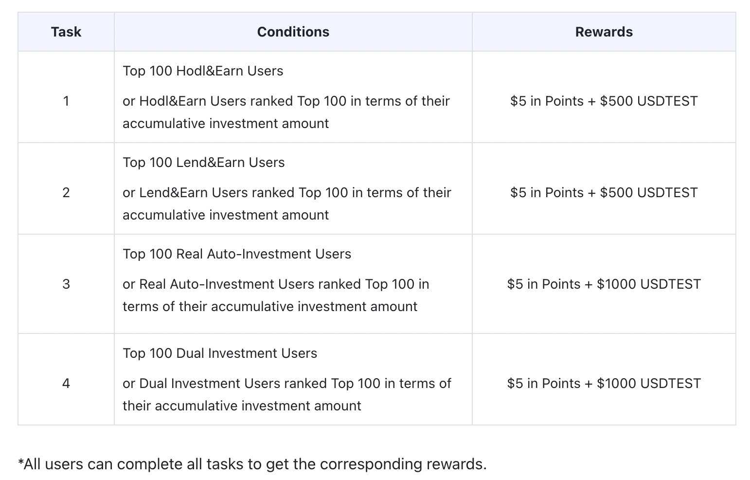Click the footnote about completing all tasks
Viewport: 750px width, 480px height.
tap(252, 464)
